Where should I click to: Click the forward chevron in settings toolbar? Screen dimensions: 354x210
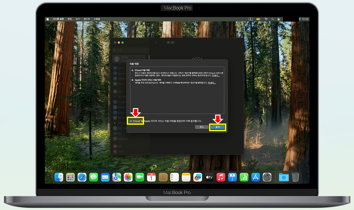162,42
